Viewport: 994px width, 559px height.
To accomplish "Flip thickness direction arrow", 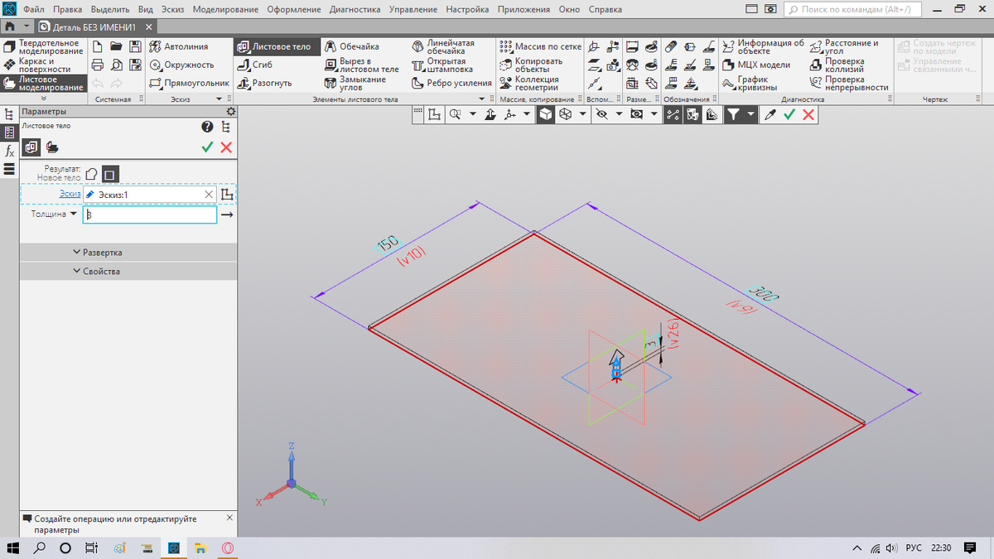I will point(227,214).
